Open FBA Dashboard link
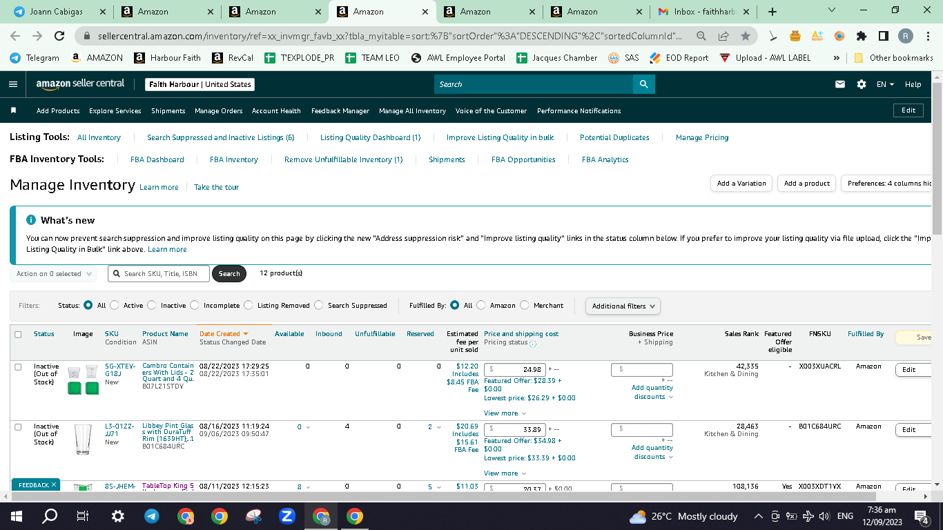943x530 pixels. coord(157,159)
